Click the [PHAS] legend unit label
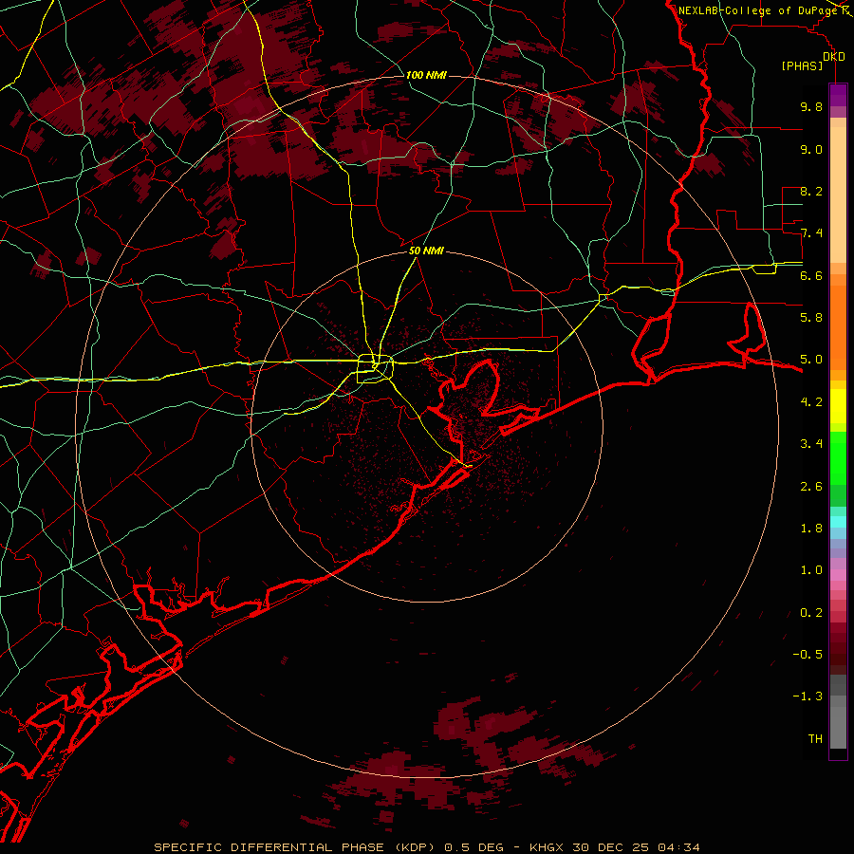Screen dimensions: 854x854 pos(802,65)
